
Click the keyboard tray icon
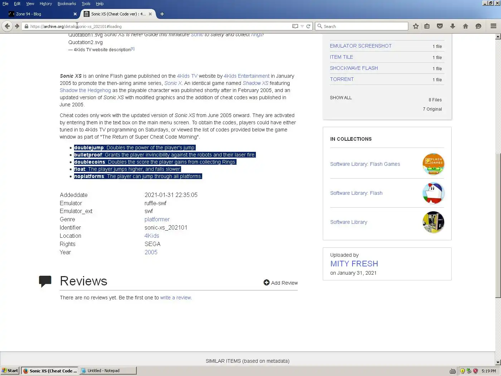pos(453,371)
